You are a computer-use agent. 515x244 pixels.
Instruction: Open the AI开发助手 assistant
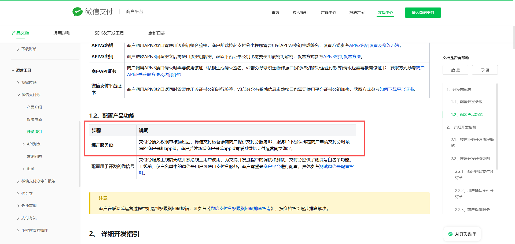coord(462,234)
